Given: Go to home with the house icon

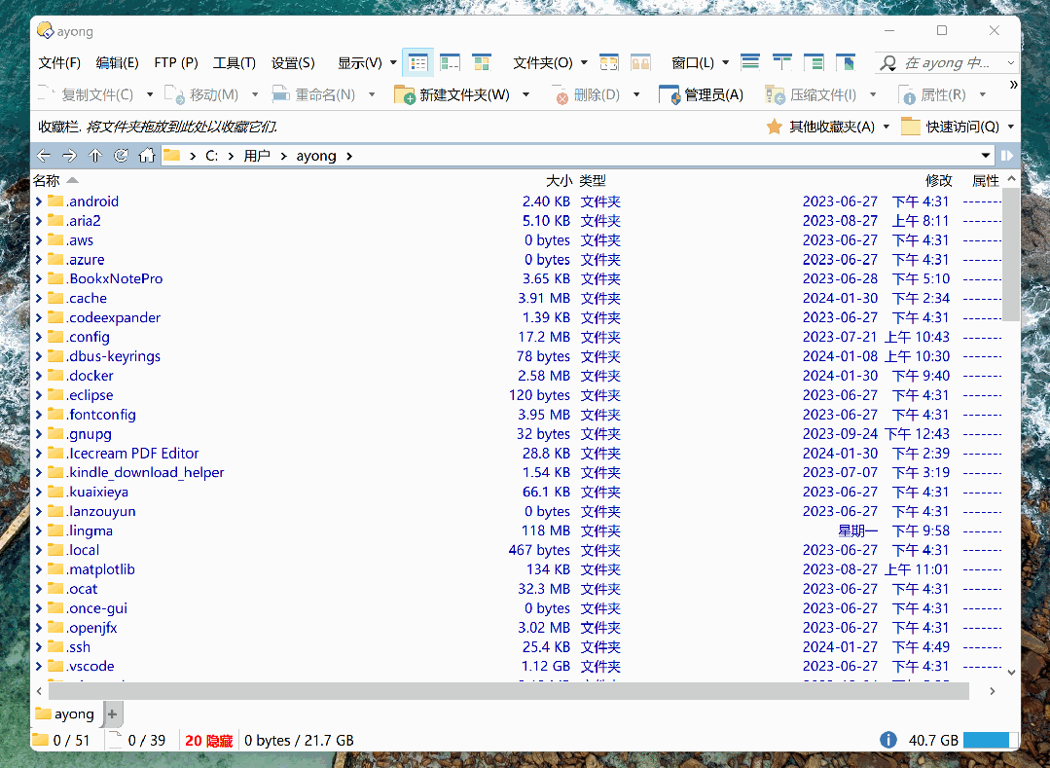Looking at the screenshot, I should point(146,155).
